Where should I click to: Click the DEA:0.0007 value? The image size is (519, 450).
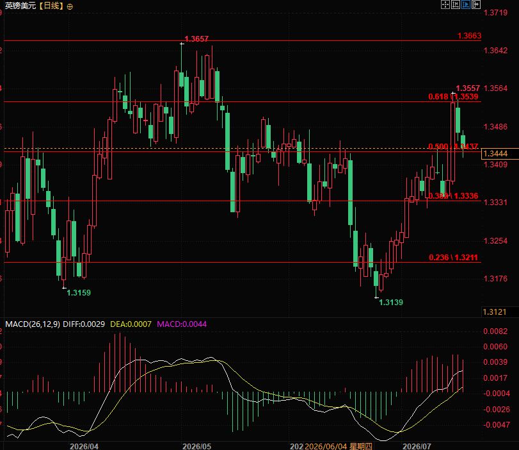[x=131, y=324]
